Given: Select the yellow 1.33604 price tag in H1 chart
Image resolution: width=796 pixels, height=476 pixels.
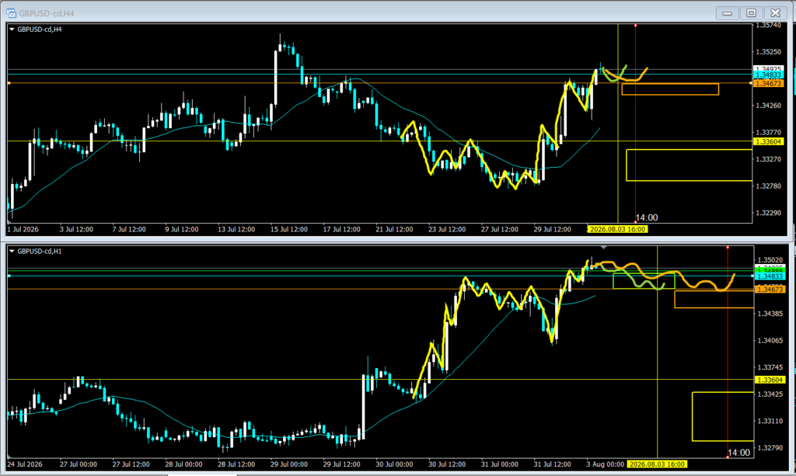Looking at the screenshot, I should 770,380.
